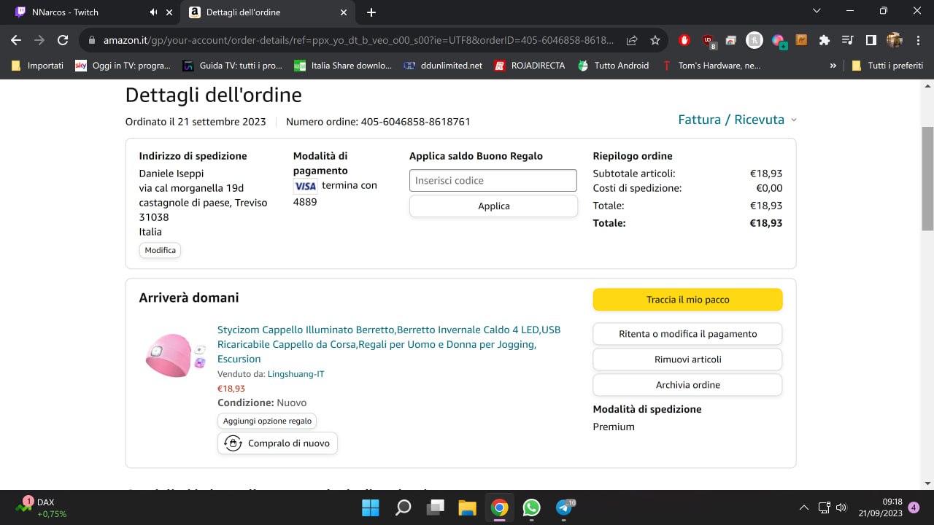Click the Inserisci codice gift card field
The height and width of the screenshot is (525, 934).
pyautogui.click(x=493, y=181)
